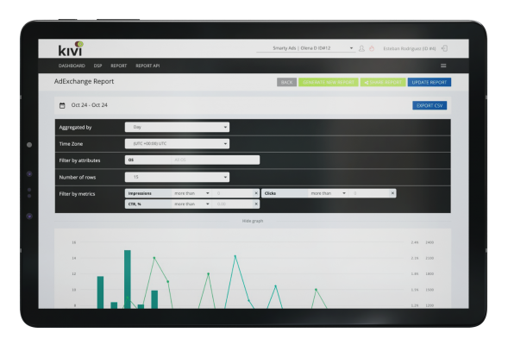
Task: Change CTR, % 'more than' condition dropdown
Action: pyautogui.click(x=191, y=204)
